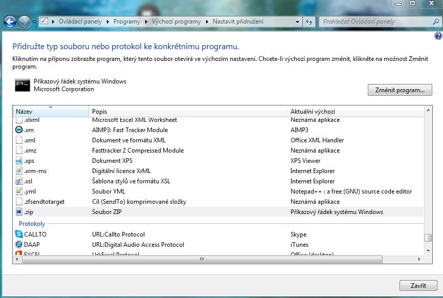
Task: Click the Control Panel icon in address bar
Action: pyautogui.click(x=44, y=21)
